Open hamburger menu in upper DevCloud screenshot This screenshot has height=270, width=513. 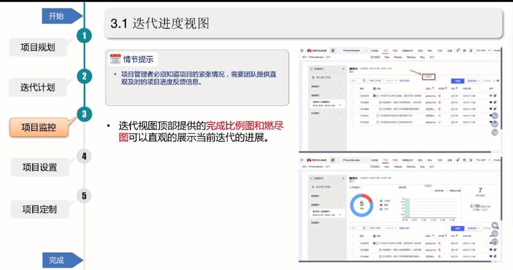[302, 51]
